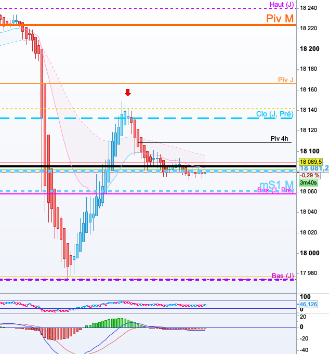Click the 100 oscillator axis label

tap(305, 296)
